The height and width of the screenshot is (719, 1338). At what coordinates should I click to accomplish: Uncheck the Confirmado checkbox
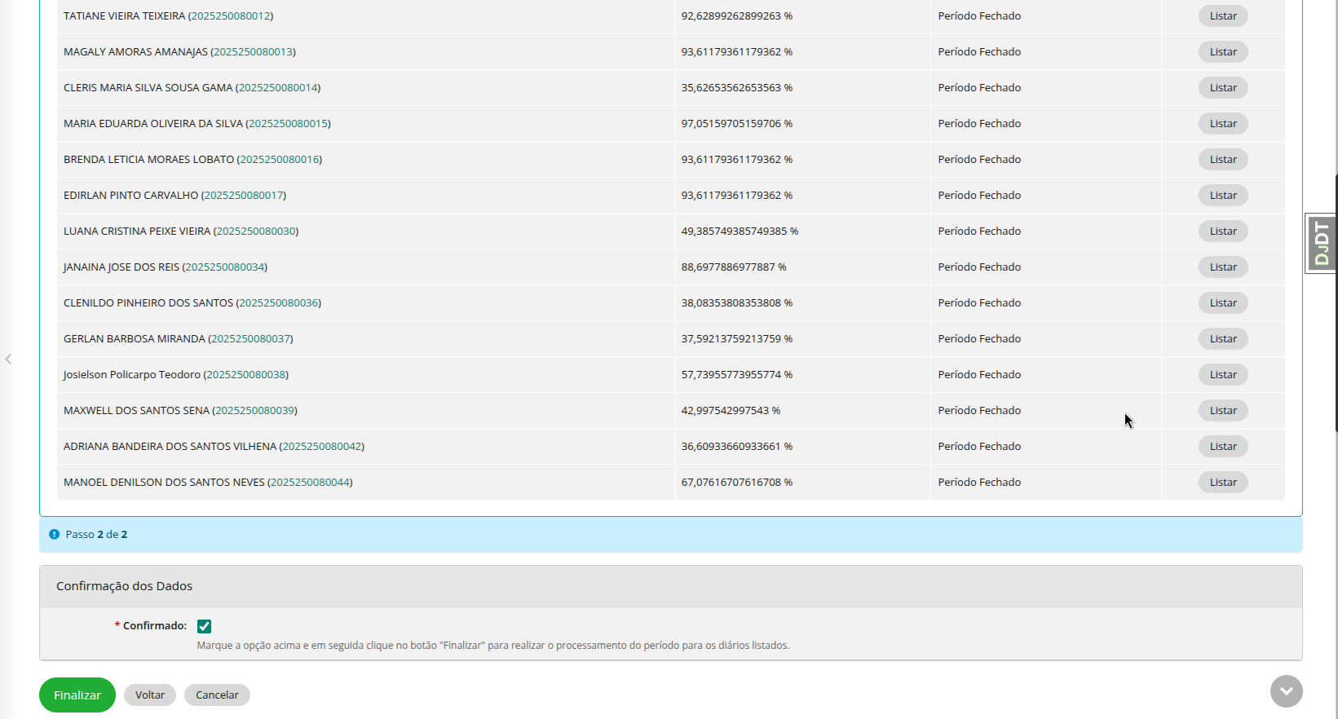pyautogui.click(x=204, y=626)
